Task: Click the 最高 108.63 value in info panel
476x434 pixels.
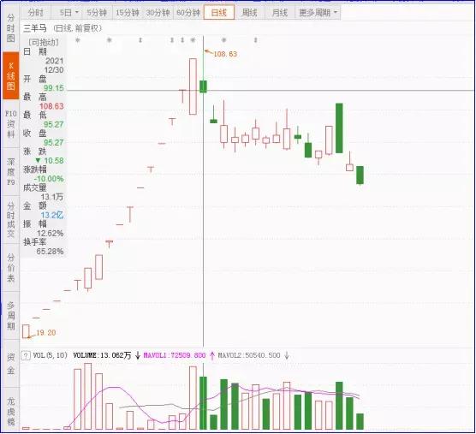Action: [51, 106]
